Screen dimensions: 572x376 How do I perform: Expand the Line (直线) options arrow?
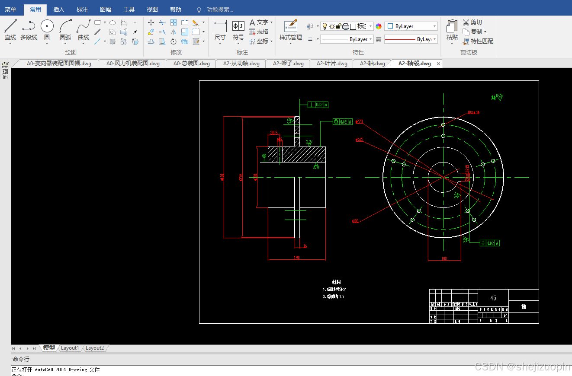(x=10, y=43)
